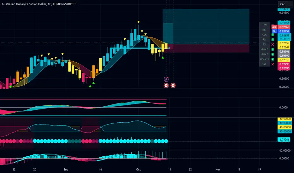Image resolution: width=294 pixels, height=173 pixels.
Task: Click the 0.94500 price axis label
Action: 284,13
